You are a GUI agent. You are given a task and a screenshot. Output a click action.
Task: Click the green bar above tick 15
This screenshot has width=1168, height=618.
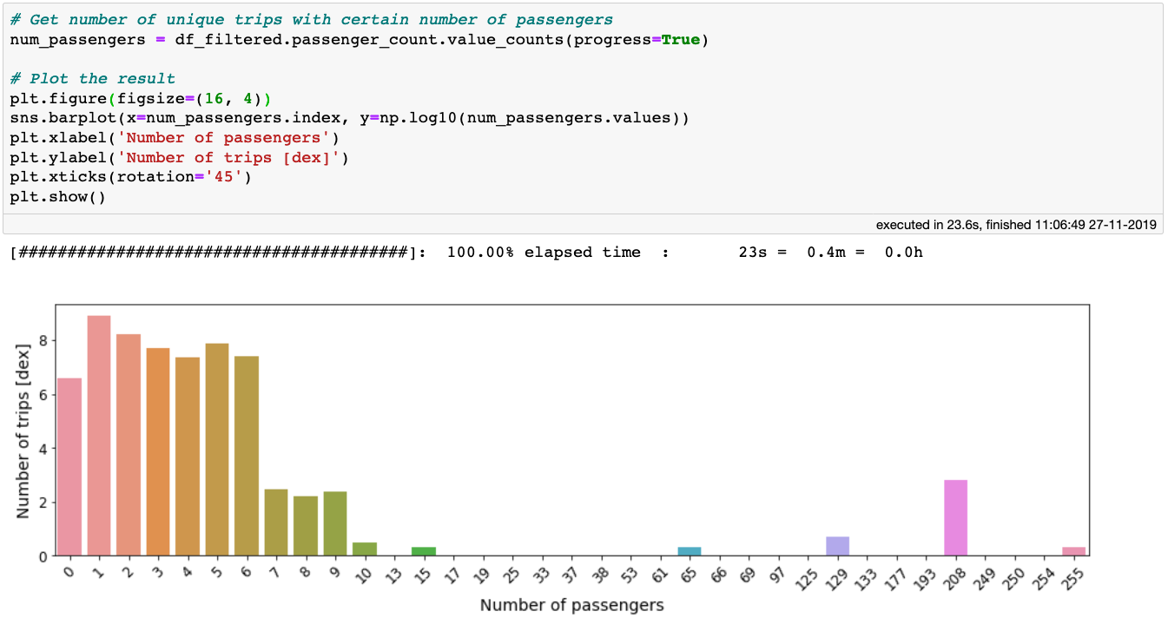424,551
